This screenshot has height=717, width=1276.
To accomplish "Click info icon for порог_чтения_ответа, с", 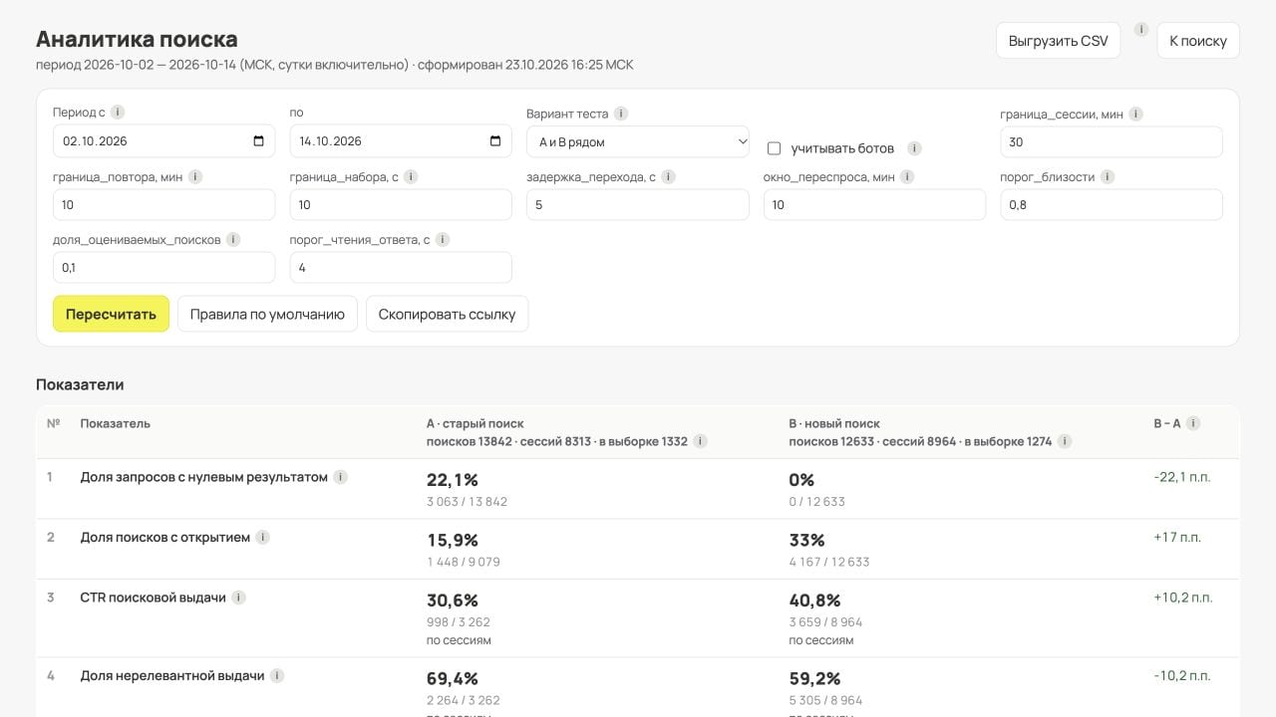I will [x=443, y=239].
